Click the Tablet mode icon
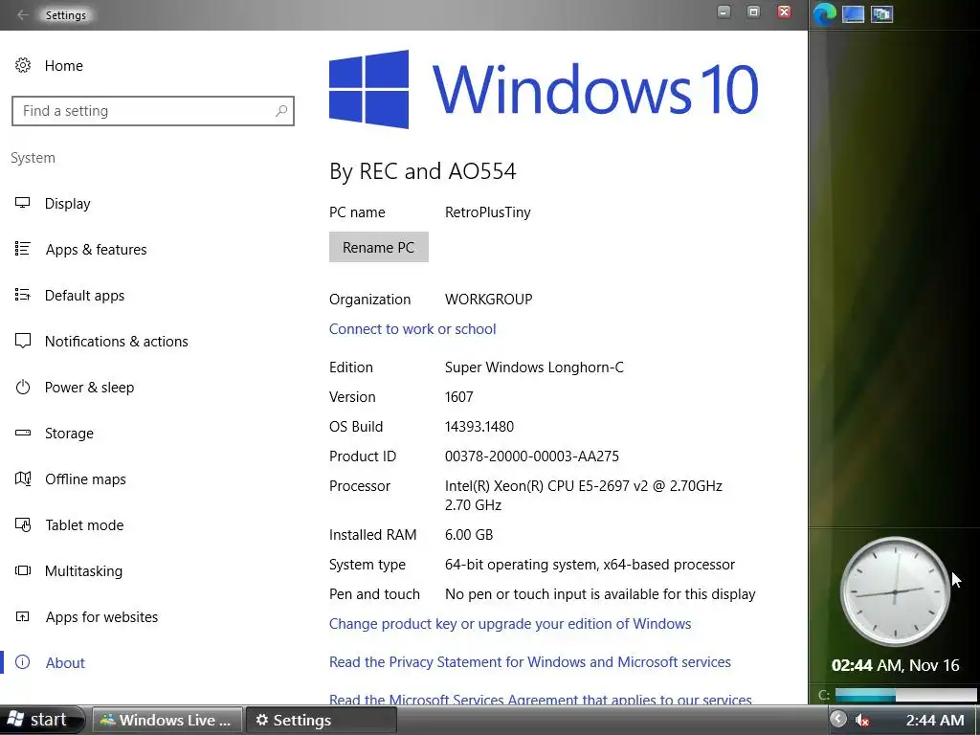The height and width of the screenshot is (735, 980). tap(23, 525)
